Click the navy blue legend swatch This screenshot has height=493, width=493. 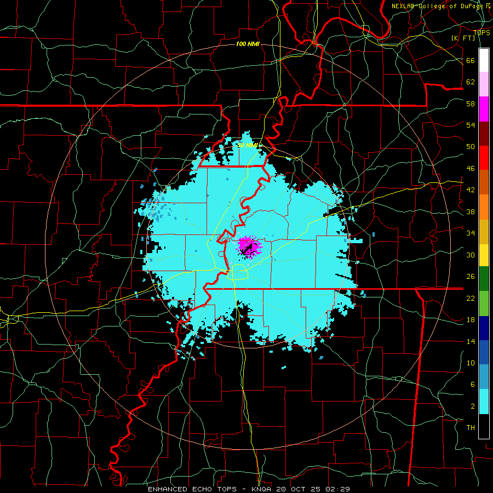click(484, 328)
